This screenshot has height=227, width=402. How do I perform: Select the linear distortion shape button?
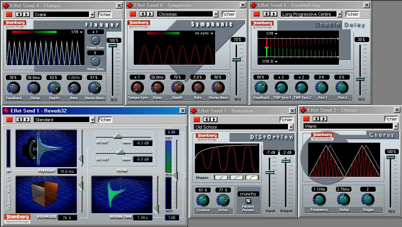(x=221, y=178)
